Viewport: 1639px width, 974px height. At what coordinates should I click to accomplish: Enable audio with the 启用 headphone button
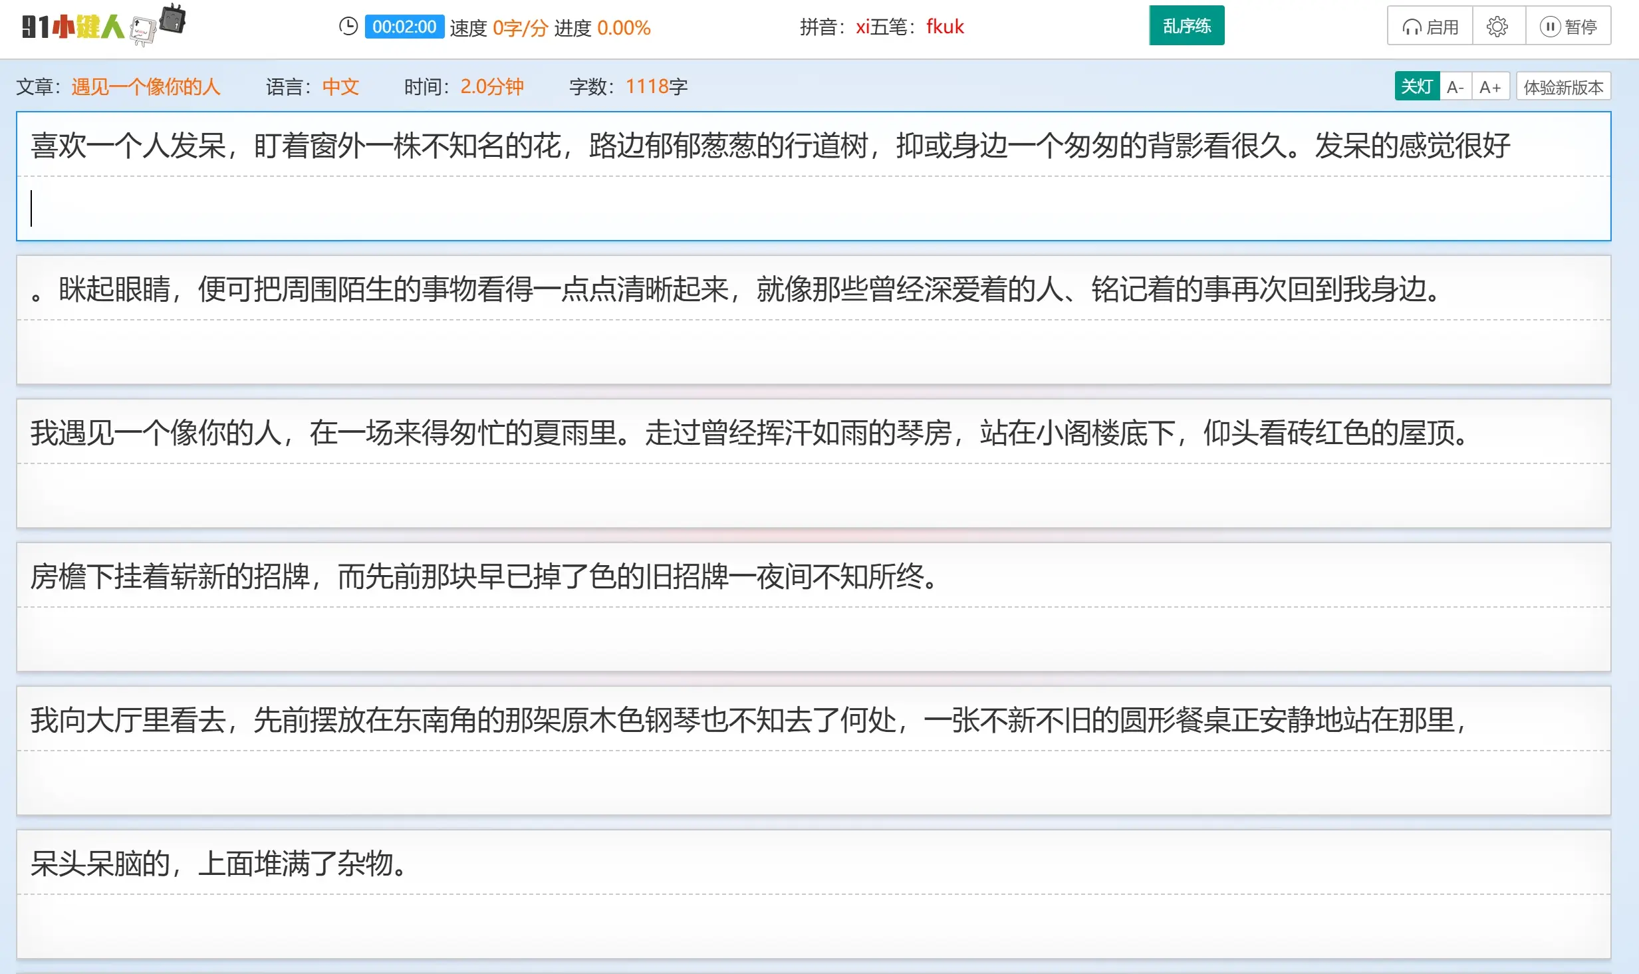(1430, 27)
